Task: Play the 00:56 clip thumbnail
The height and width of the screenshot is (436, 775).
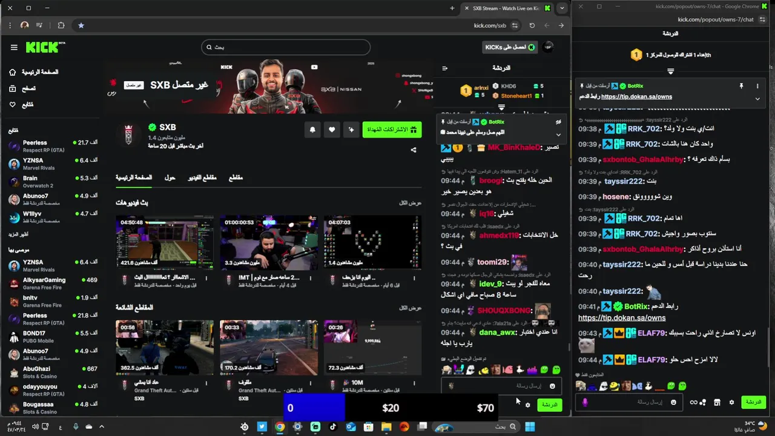Action: coord(165,348)
